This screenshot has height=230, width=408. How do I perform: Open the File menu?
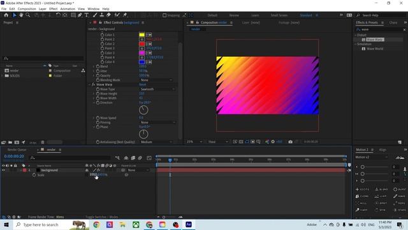tap(4, 8)
